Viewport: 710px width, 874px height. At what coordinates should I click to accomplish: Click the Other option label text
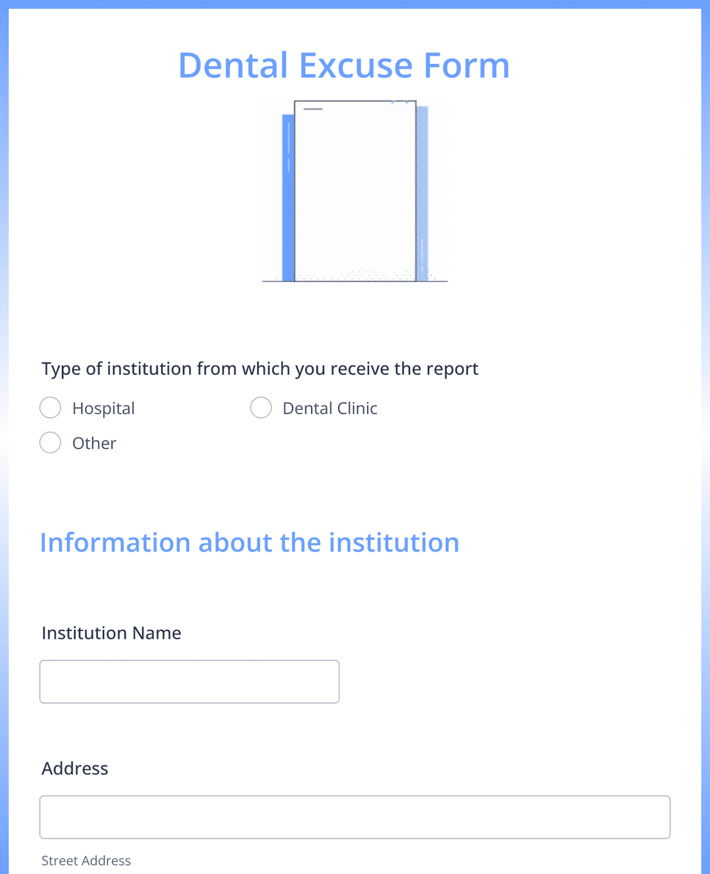point(94,443)
